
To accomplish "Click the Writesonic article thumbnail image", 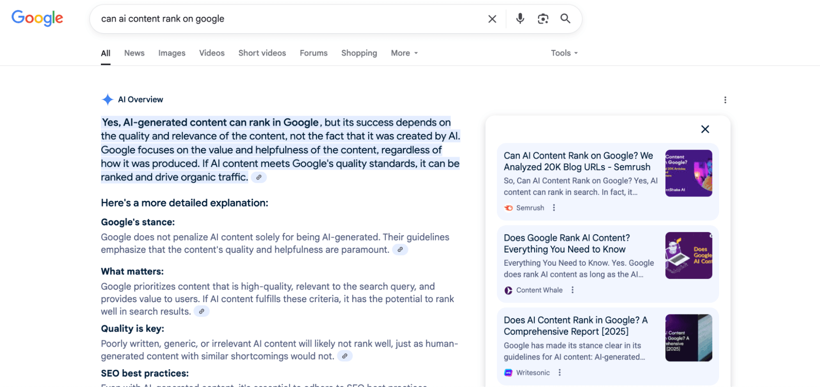I will 688,338.
